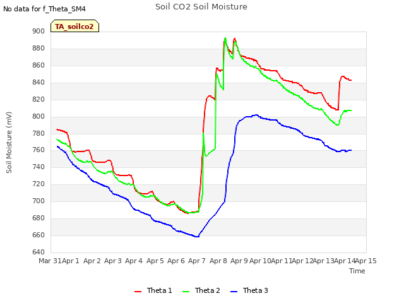Click the Apr 1 x-axis label
This screenshot has width=404, height=303.
click(71, 261)
